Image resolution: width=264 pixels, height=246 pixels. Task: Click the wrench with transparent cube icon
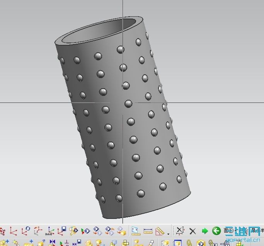point(113,243)
